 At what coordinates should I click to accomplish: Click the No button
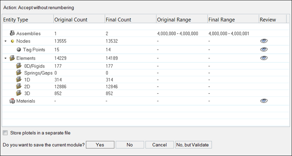[130, 145]
